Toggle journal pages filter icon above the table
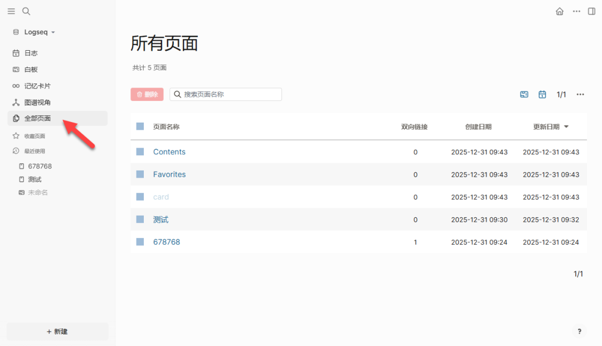Viewport: 602px width, 346px height. coord(524,94)
